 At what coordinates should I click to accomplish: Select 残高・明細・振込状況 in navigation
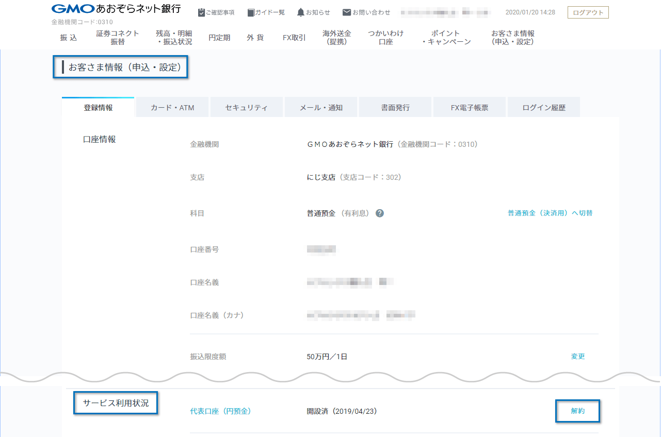[x=174, y=38]
